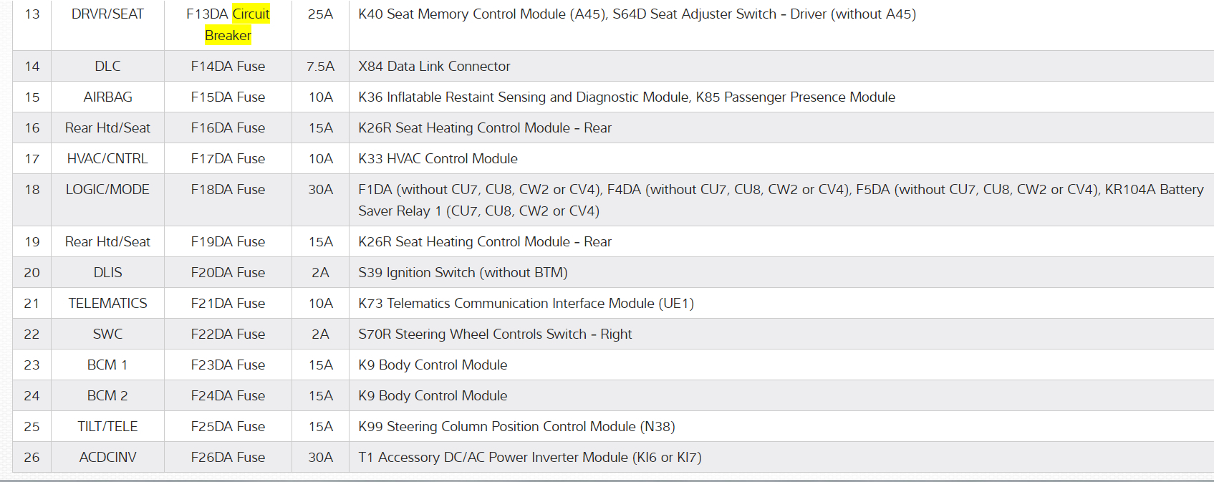Select the BCM 1 cell
The image size is (1214, 482).
click(107, 365)
